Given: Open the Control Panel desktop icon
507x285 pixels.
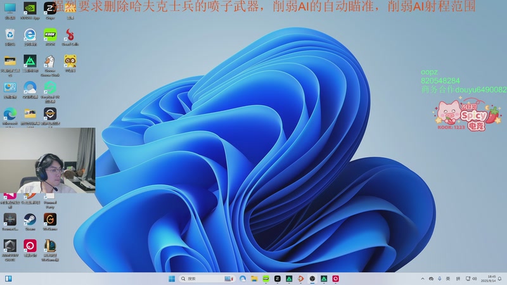Looking at the screenshot, I should [x=10, y=89].
